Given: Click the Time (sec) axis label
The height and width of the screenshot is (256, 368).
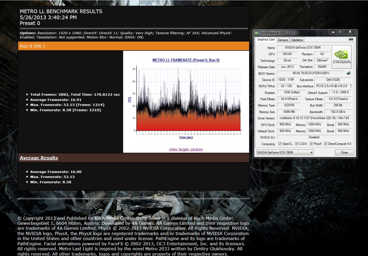Looking at the screenshot, I should (x=186, y=137).
